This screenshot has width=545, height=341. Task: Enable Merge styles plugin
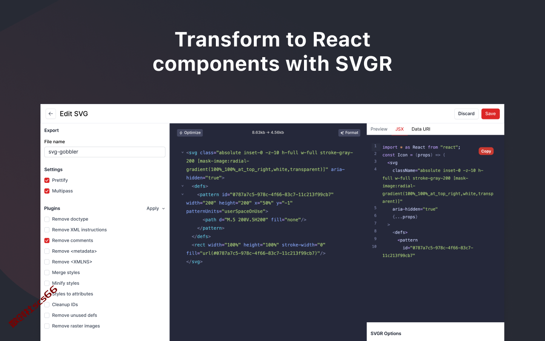[x=47, y=272]
